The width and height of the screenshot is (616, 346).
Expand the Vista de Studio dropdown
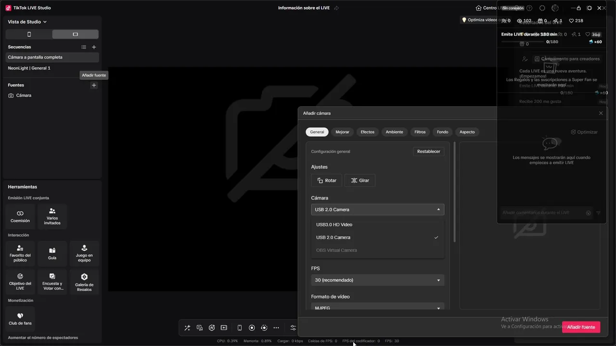click(x=27, y=22)
